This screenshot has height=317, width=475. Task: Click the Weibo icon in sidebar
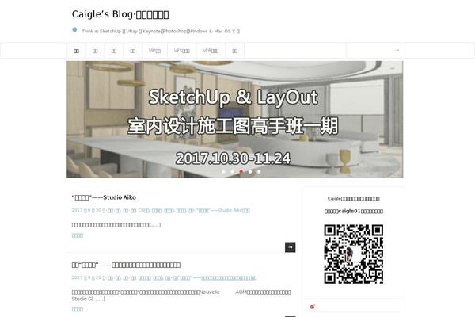coord(313,307)
